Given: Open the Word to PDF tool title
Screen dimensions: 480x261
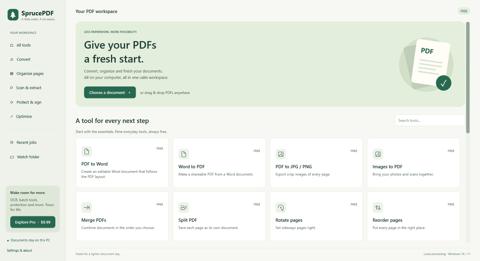Looking at the screenshot, I should [x=191, y=167].
